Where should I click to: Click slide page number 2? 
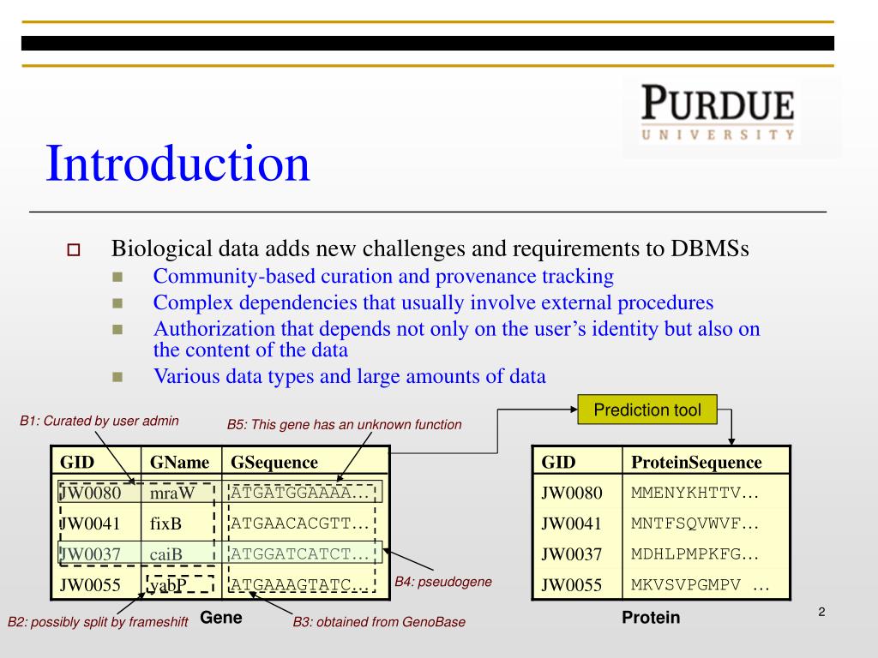[821, 612]
